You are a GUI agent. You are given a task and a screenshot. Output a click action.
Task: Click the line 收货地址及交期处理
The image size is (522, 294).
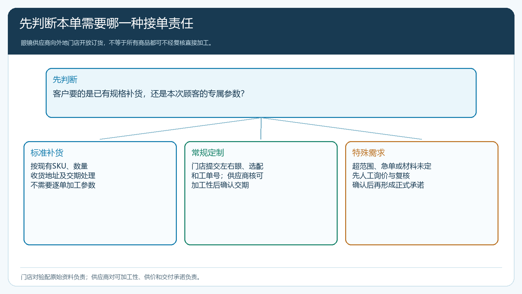[63, 176]
